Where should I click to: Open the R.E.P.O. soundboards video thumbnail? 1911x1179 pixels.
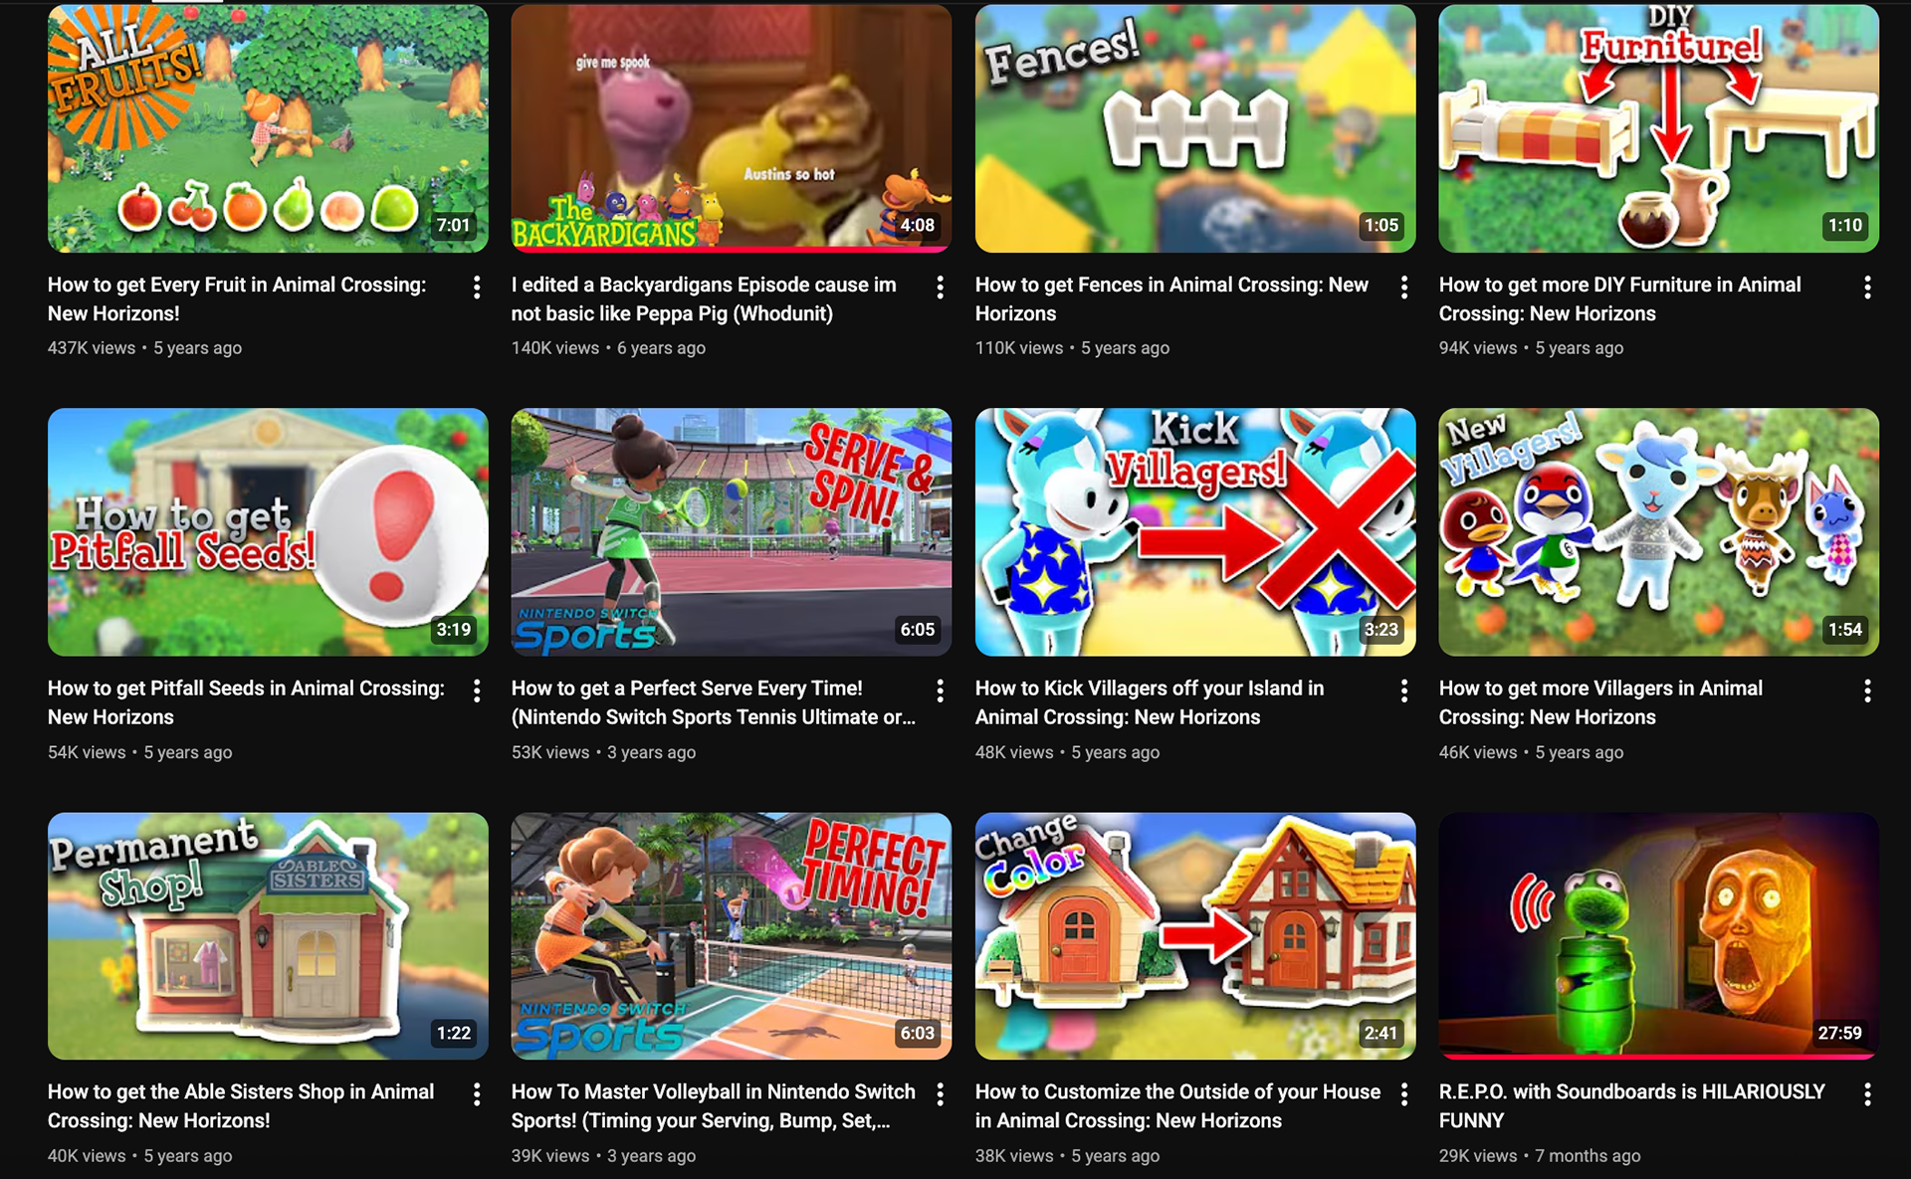coord(1659,935)
